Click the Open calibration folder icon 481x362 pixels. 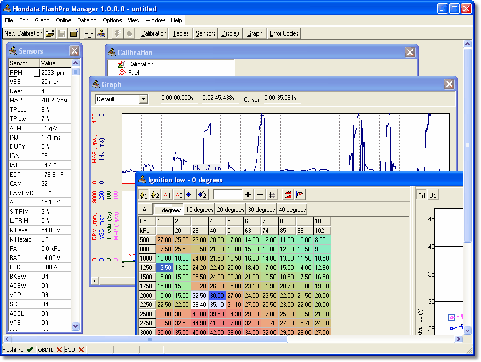point(50,33)
